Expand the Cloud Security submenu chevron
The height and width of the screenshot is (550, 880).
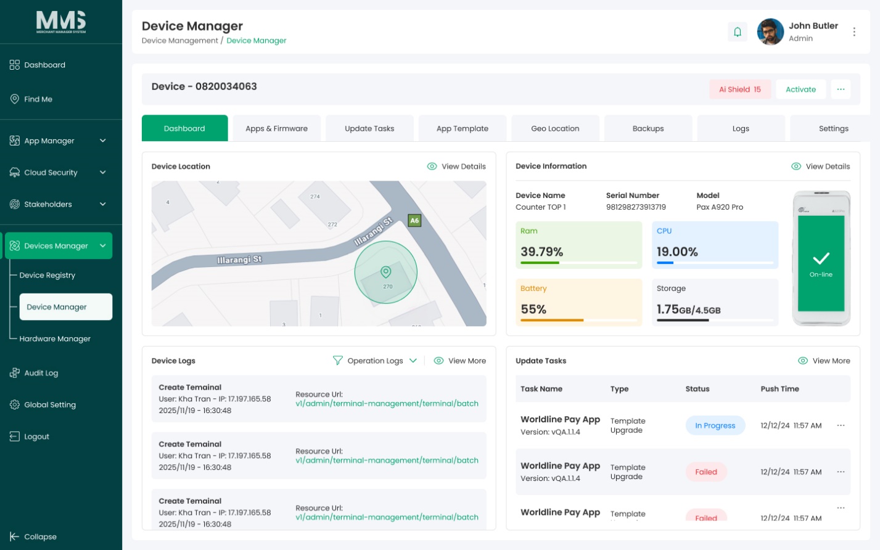[103, 173]
